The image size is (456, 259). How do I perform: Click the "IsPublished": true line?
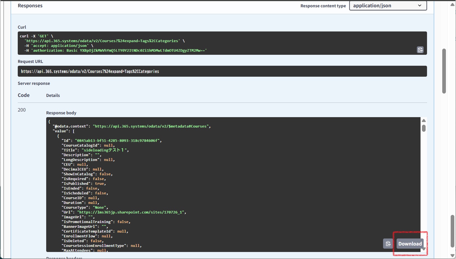[84, 184]
